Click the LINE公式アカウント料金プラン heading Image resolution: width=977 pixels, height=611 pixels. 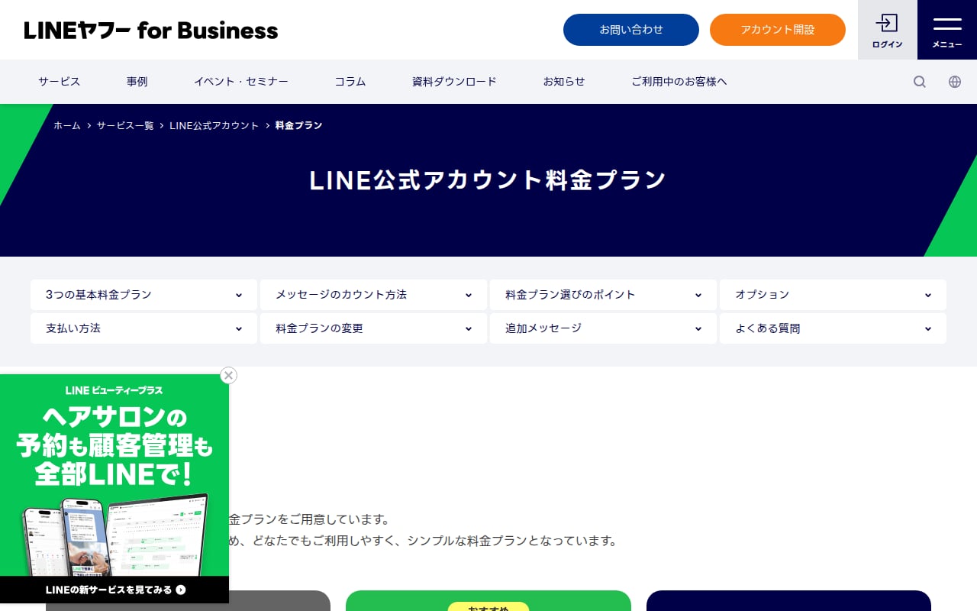pos(488,180)
